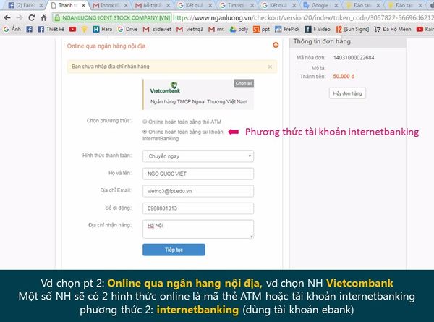Open the 'ppt' bookmark
Screen dimensions: 434x322
pos(261,29)
